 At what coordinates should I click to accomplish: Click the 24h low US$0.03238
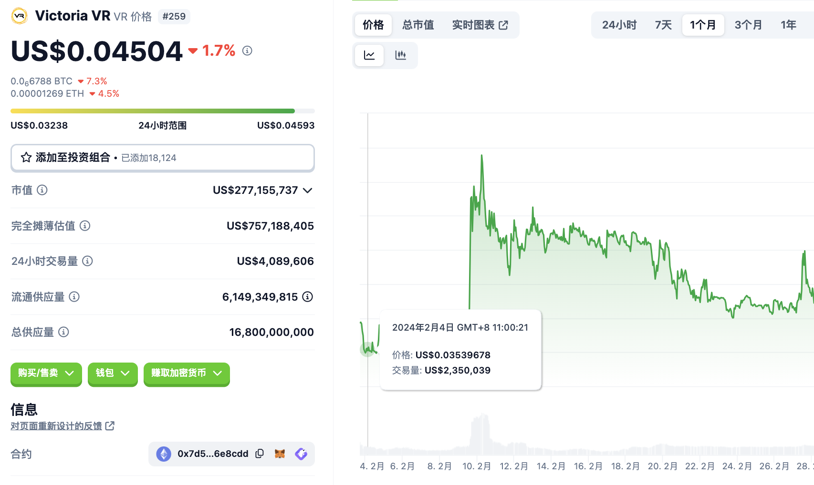point(39,125)
